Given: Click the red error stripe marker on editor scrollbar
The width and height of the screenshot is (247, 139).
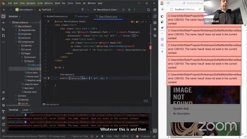Looking at the screenshot, I should 150,47.
